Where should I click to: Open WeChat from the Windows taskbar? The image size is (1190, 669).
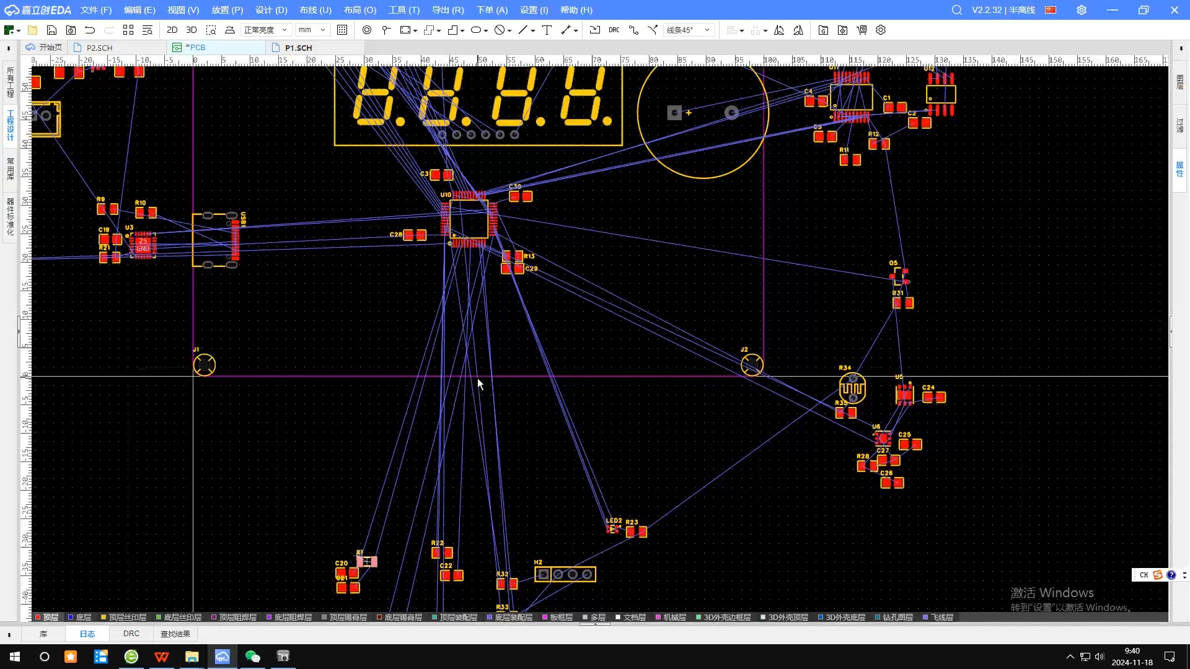click(x=252, y=657)
